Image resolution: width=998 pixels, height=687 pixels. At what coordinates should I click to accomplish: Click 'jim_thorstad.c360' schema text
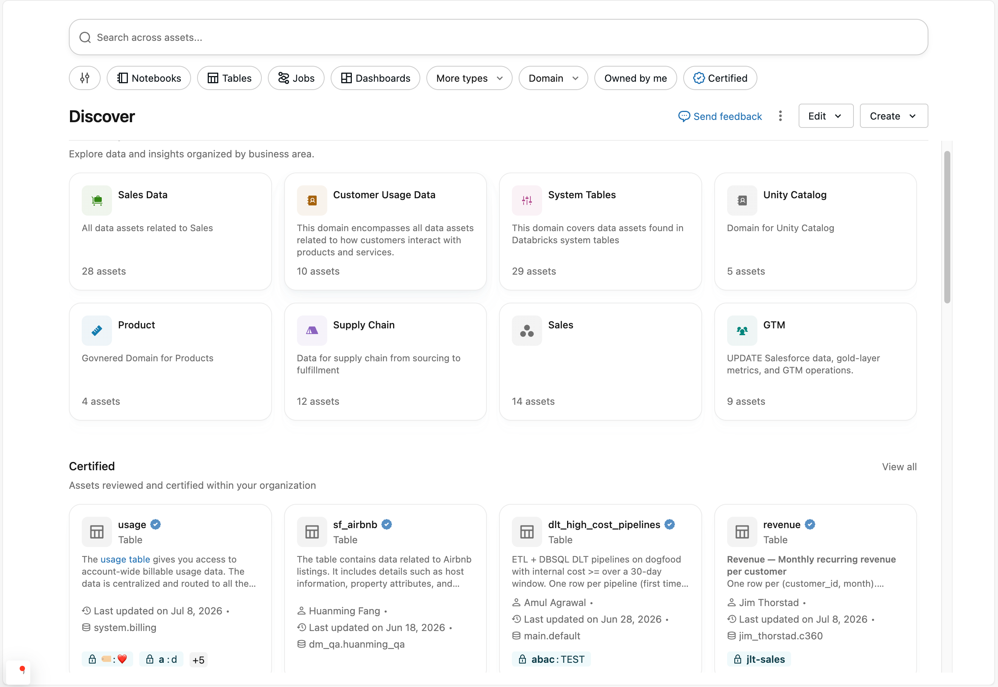coord(780,636)
